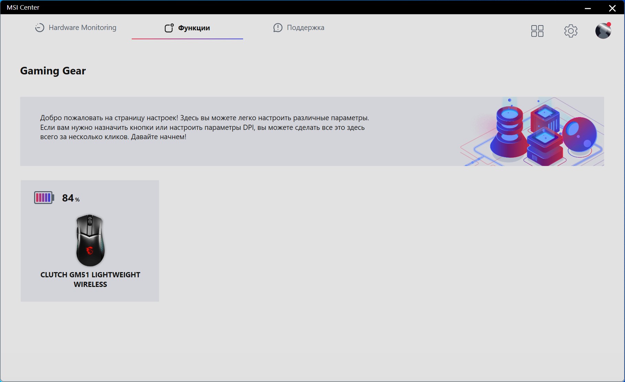Click the CLUTCH GM51 LIGHTWEIGHT WIRELESS label
The width and height of the screenshot is (625, 382).
[x=90, y=279]
